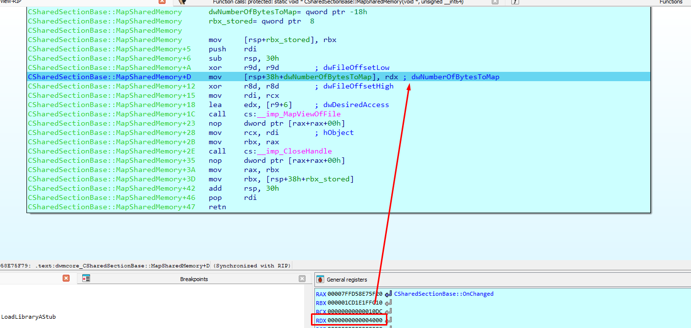Viewport: 691px width, 328px height.
Task: Select the 'sub rsp, 30h' instruction
Action: (x=244, y=58)
